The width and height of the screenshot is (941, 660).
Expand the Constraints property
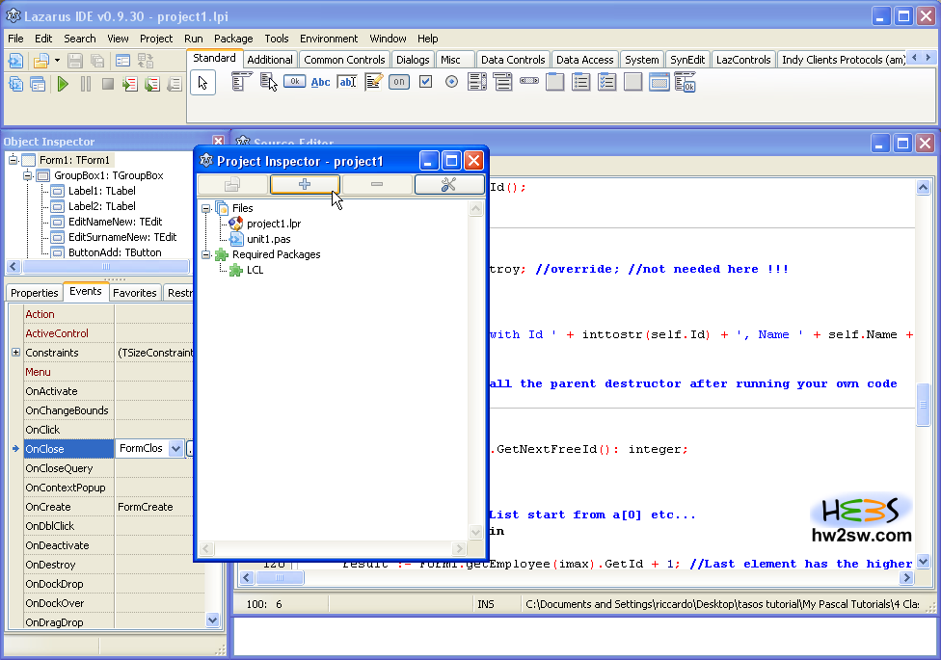click(15, 353)
